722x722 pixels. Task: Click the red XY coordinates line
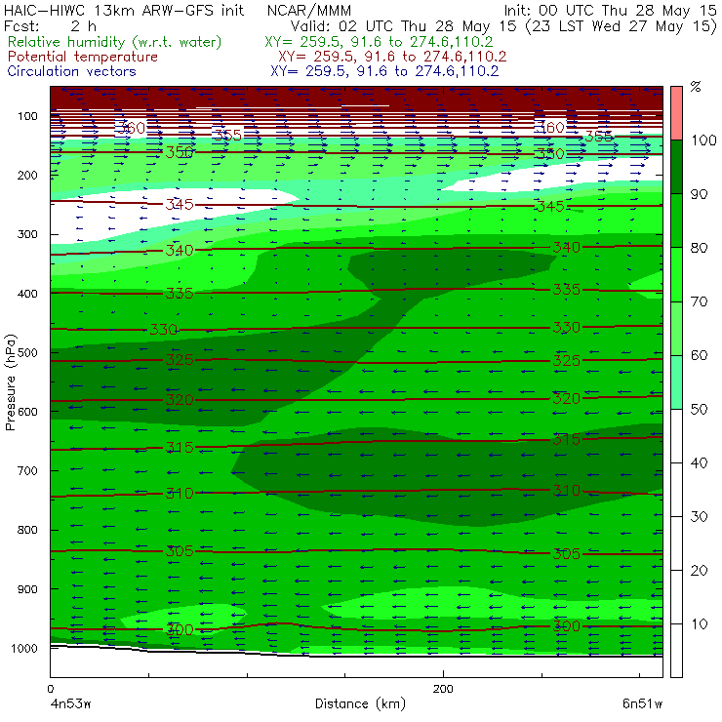392,57
